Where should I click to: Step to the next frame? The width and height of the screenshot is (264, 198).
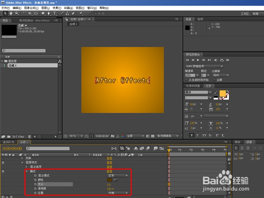click(x=204, y=60)
